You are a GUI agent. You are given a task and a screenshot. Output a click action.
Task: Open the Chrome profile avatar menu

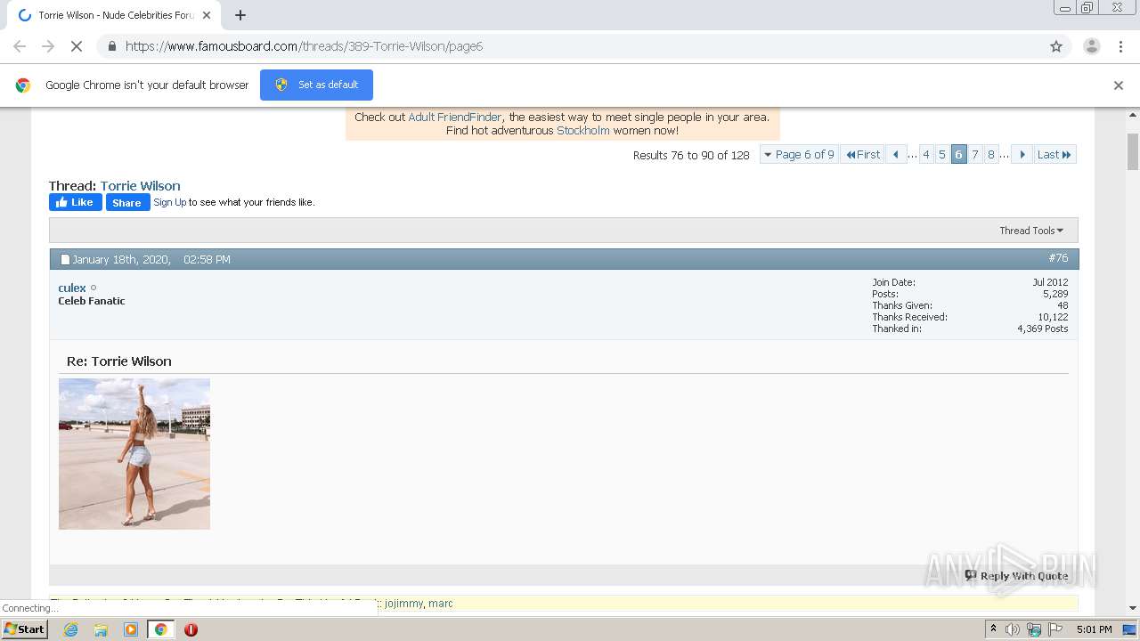1091,46
